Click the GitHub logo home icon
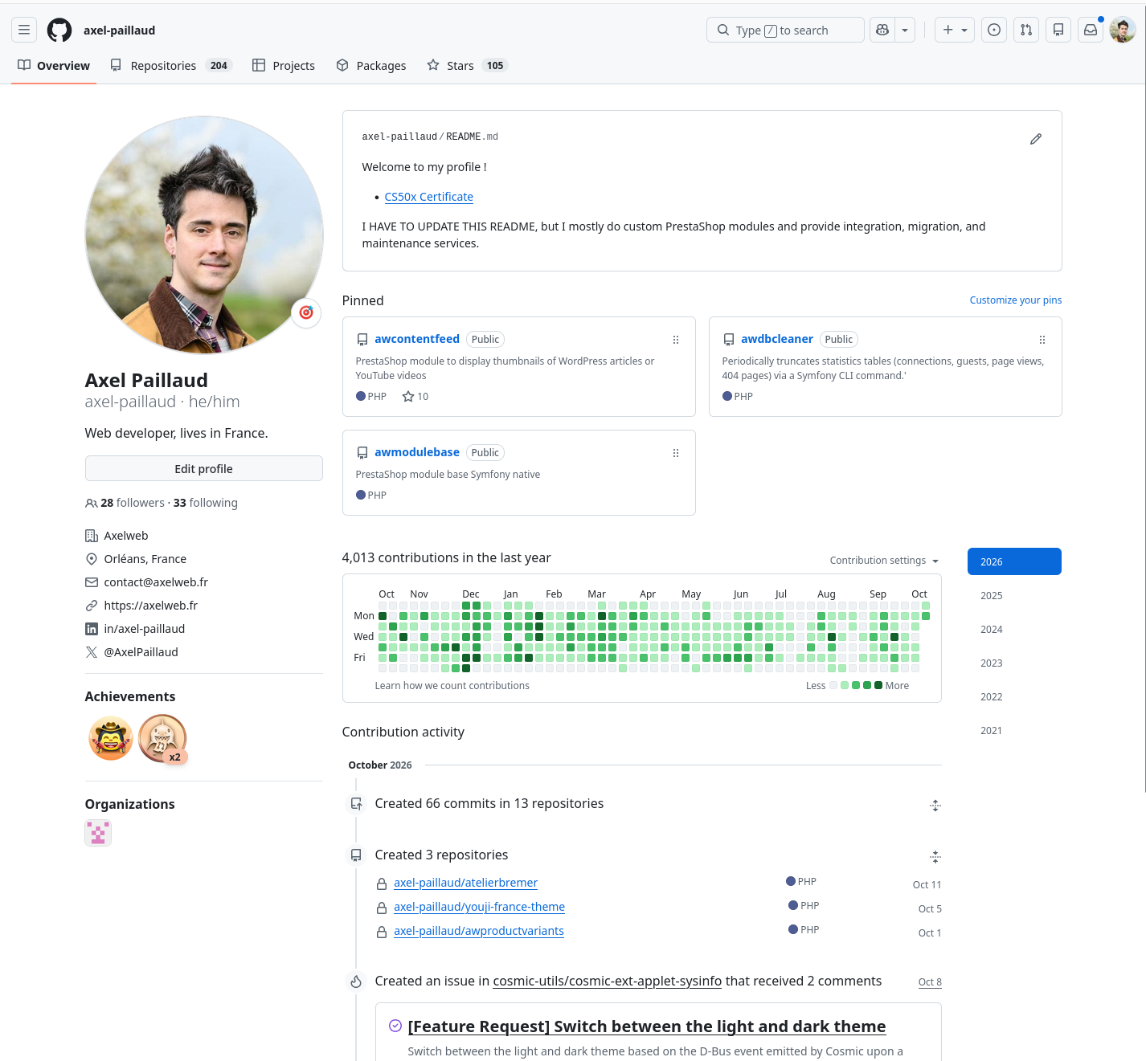This screenshot has height=1061, width=1146. tap(59, 30)
